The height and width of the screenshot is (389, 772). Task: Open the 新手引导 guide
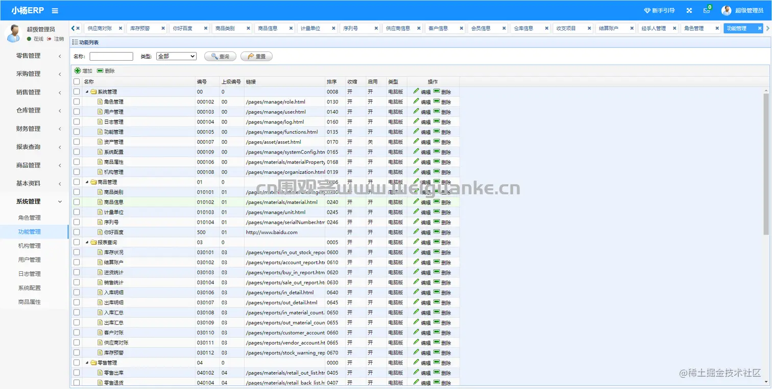(659, 11)
